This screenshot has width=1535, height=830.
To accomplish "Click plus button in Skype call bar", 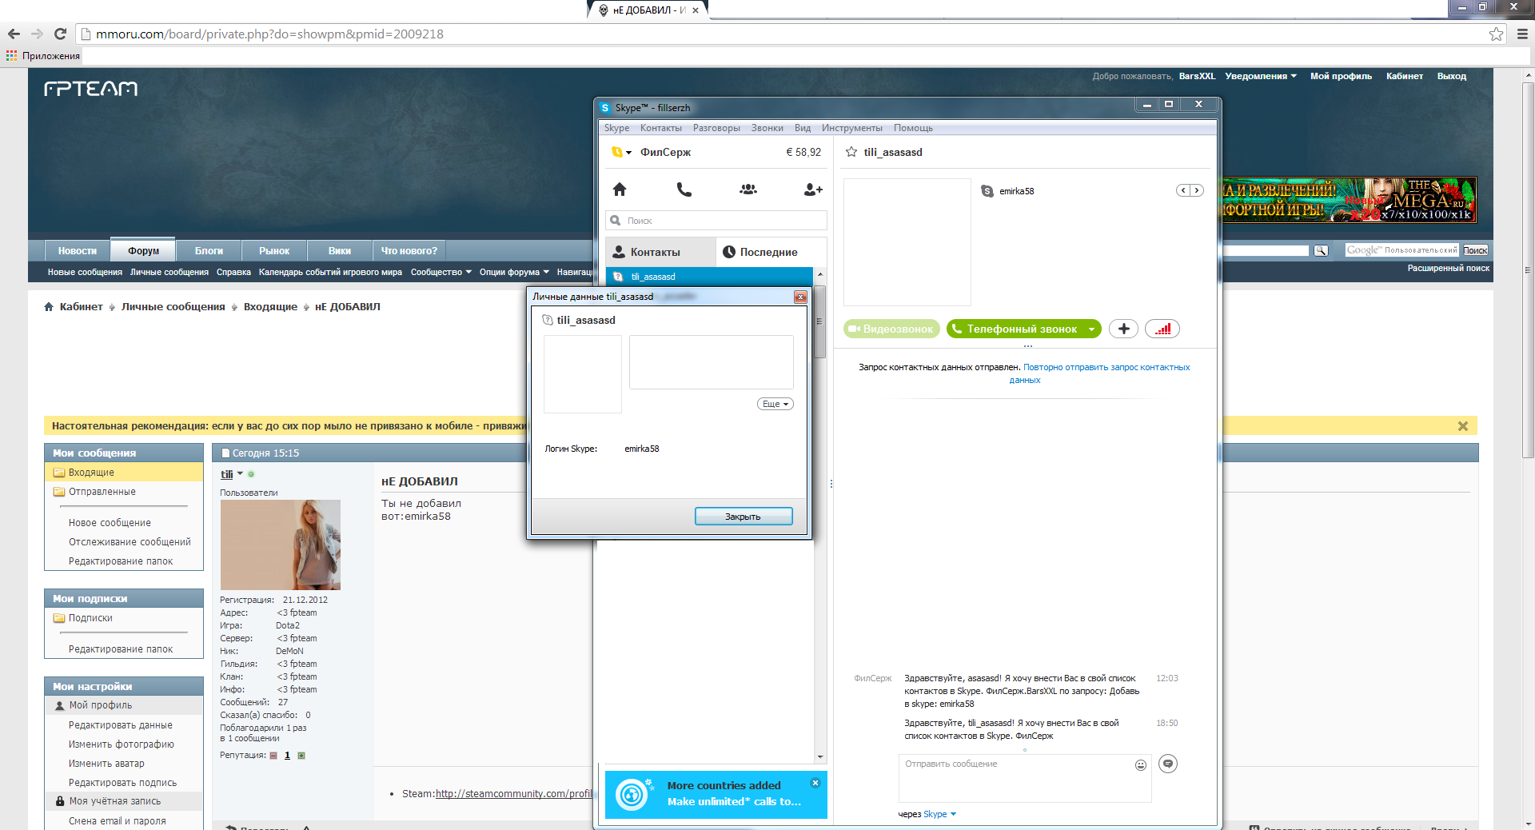I will pos(1123,329).
